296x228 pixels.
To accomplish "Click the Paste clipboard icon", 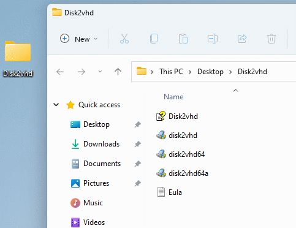I will point(183,39).
